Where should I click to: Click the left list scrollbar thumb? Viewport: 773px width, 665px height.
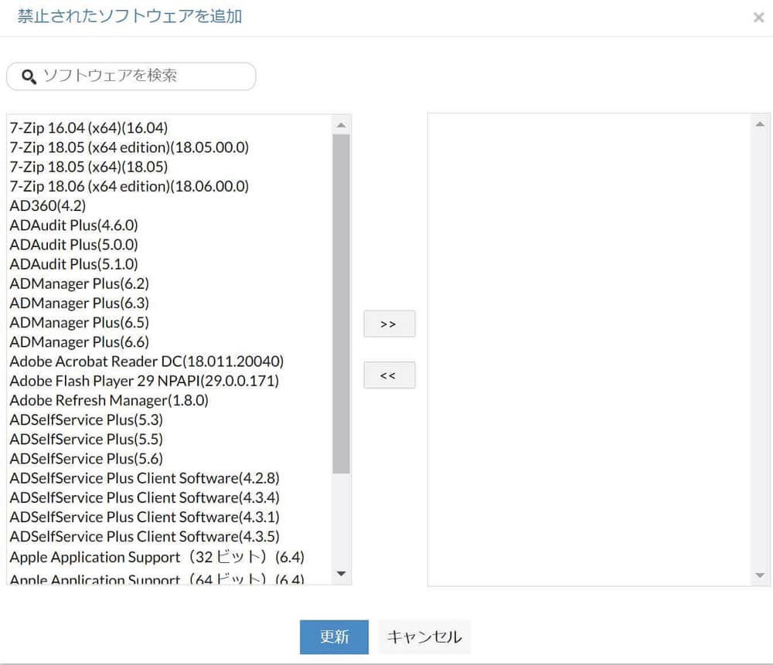(x=341, y=304)
